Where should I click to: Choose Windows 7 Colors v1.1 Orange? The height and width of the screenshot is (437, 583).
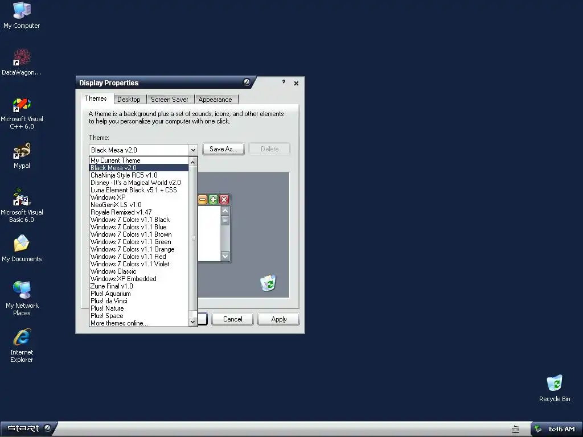[139, 249]
